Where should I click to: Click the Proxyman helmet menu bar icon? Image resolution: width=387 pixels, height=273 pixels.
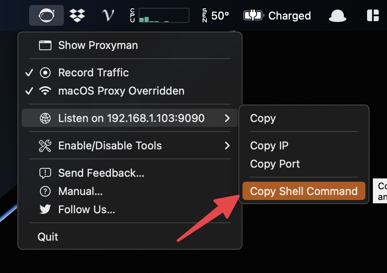point(47,15)
